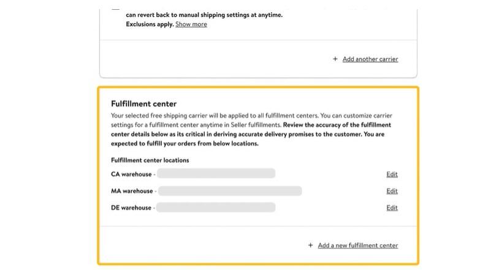480x270 pixels.
Task: Click the Fulfillment center heading
Action: click(143, 103)
